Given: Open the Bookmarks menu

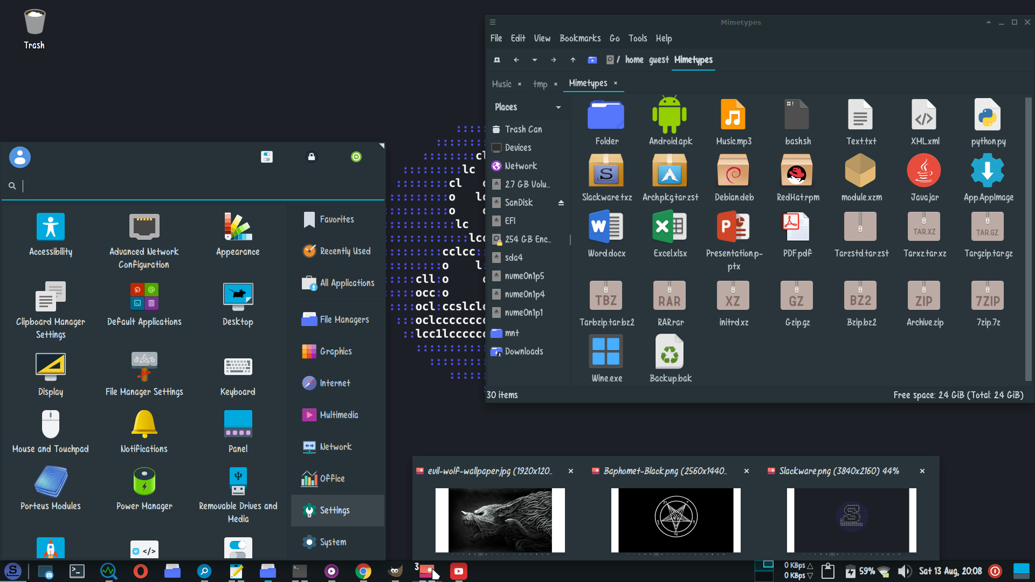Looking at the screenshot, I should (x=580, y=38).
